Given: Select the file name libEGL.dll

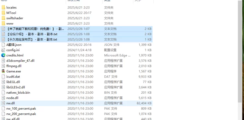Looking at the screenshot, I should point(13,82).
